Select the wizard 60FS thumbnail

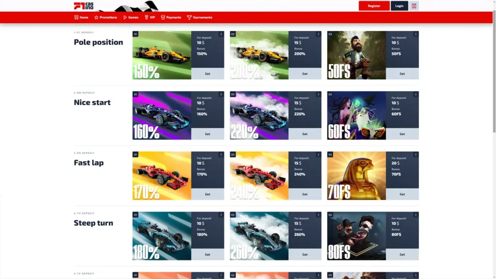tap(356, 115)
